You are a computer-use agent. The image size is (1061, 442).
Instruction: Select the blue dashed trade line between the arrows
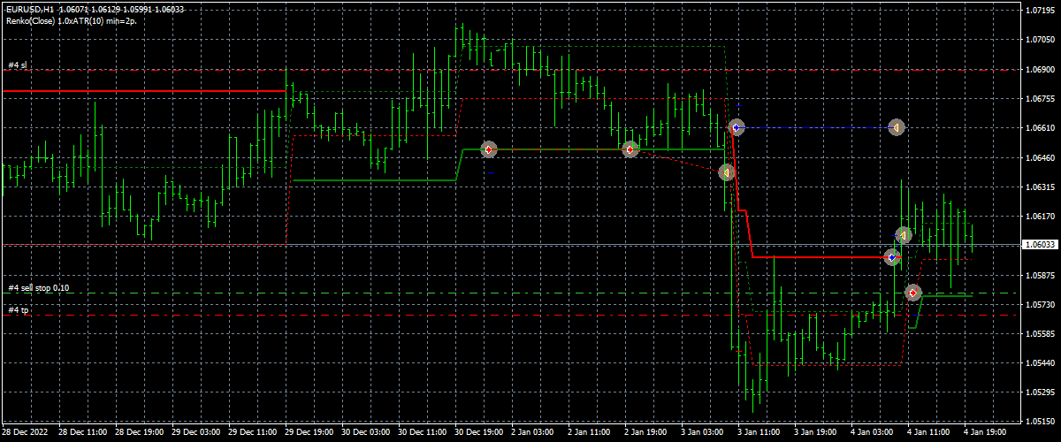point(815,128)
